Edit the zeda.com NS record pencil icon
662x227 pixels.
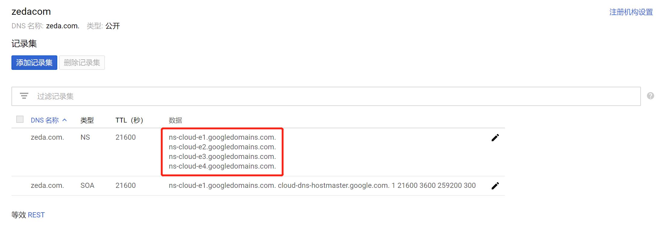click(x=495, y=138)
